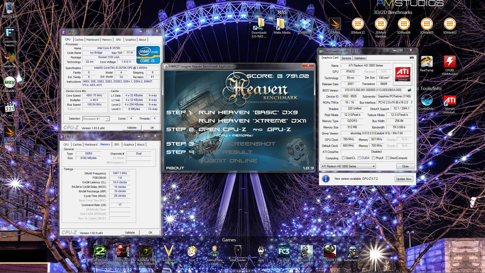Launch 3DMark03 benchmark icon
This screenshot has width=485, height=273.
(450, 26)
